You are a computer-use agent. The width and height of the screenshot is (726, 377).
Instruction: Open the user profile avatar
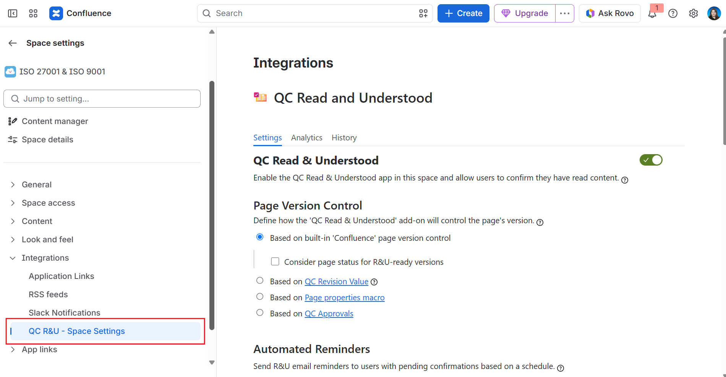coord(714,13)
